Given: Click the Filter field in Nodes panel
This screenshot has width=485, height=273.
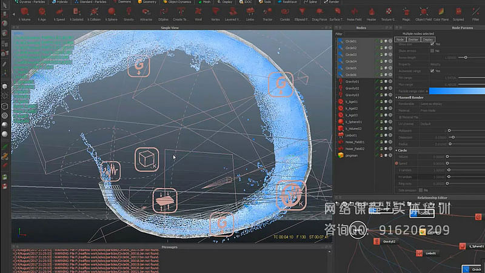Looking at the screenshot, I should coord(368,34).
